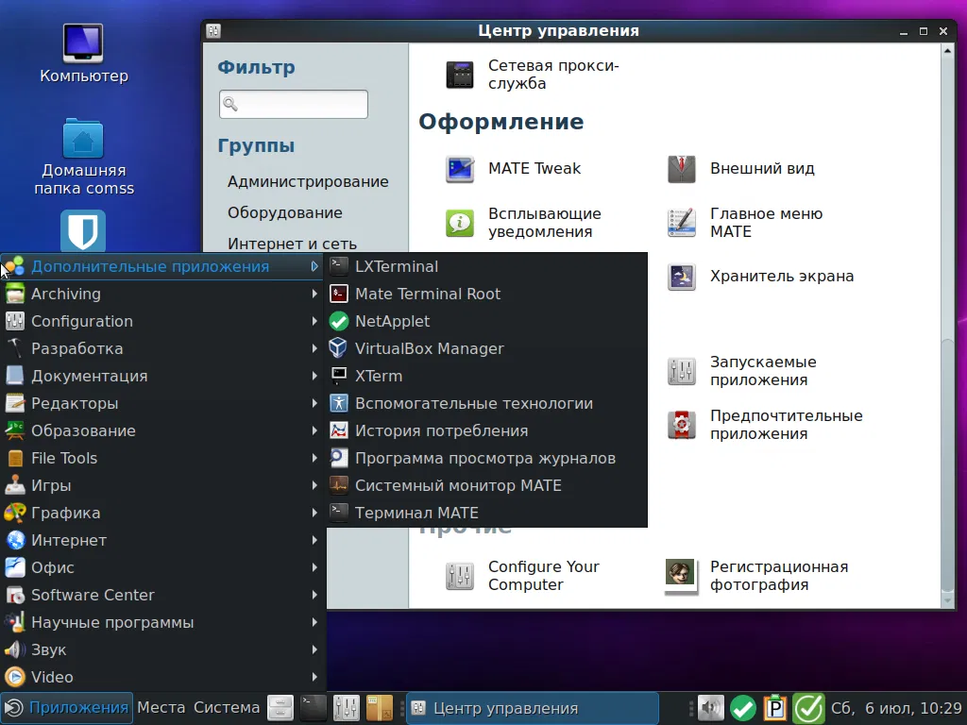Switch to Центр управления taskbar button
967x725 pixels.
tap(533, 708)
